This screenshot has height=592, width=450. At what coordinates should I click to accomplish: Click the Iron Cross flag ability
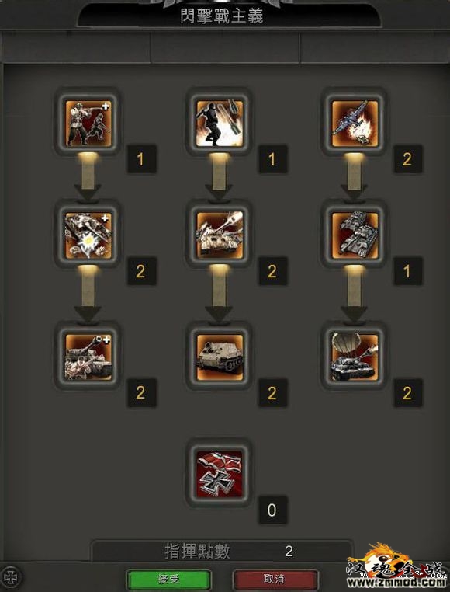(x=219, y=474)
